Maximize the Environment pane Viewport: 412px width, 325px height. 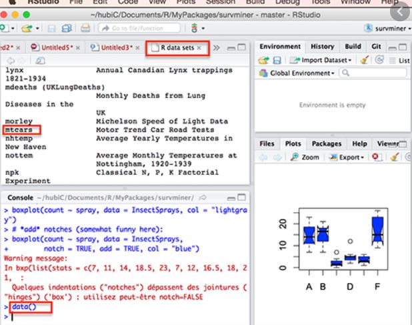(403, 47)
